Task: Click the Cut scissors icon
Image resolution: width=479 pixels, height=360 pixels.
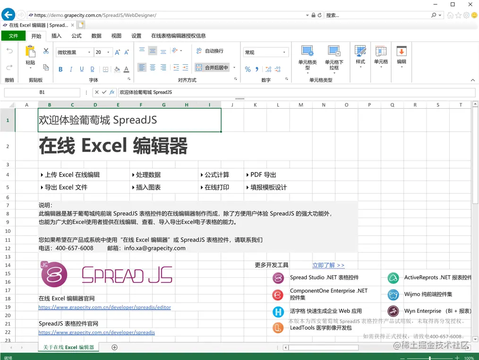Action: point(46,51)
